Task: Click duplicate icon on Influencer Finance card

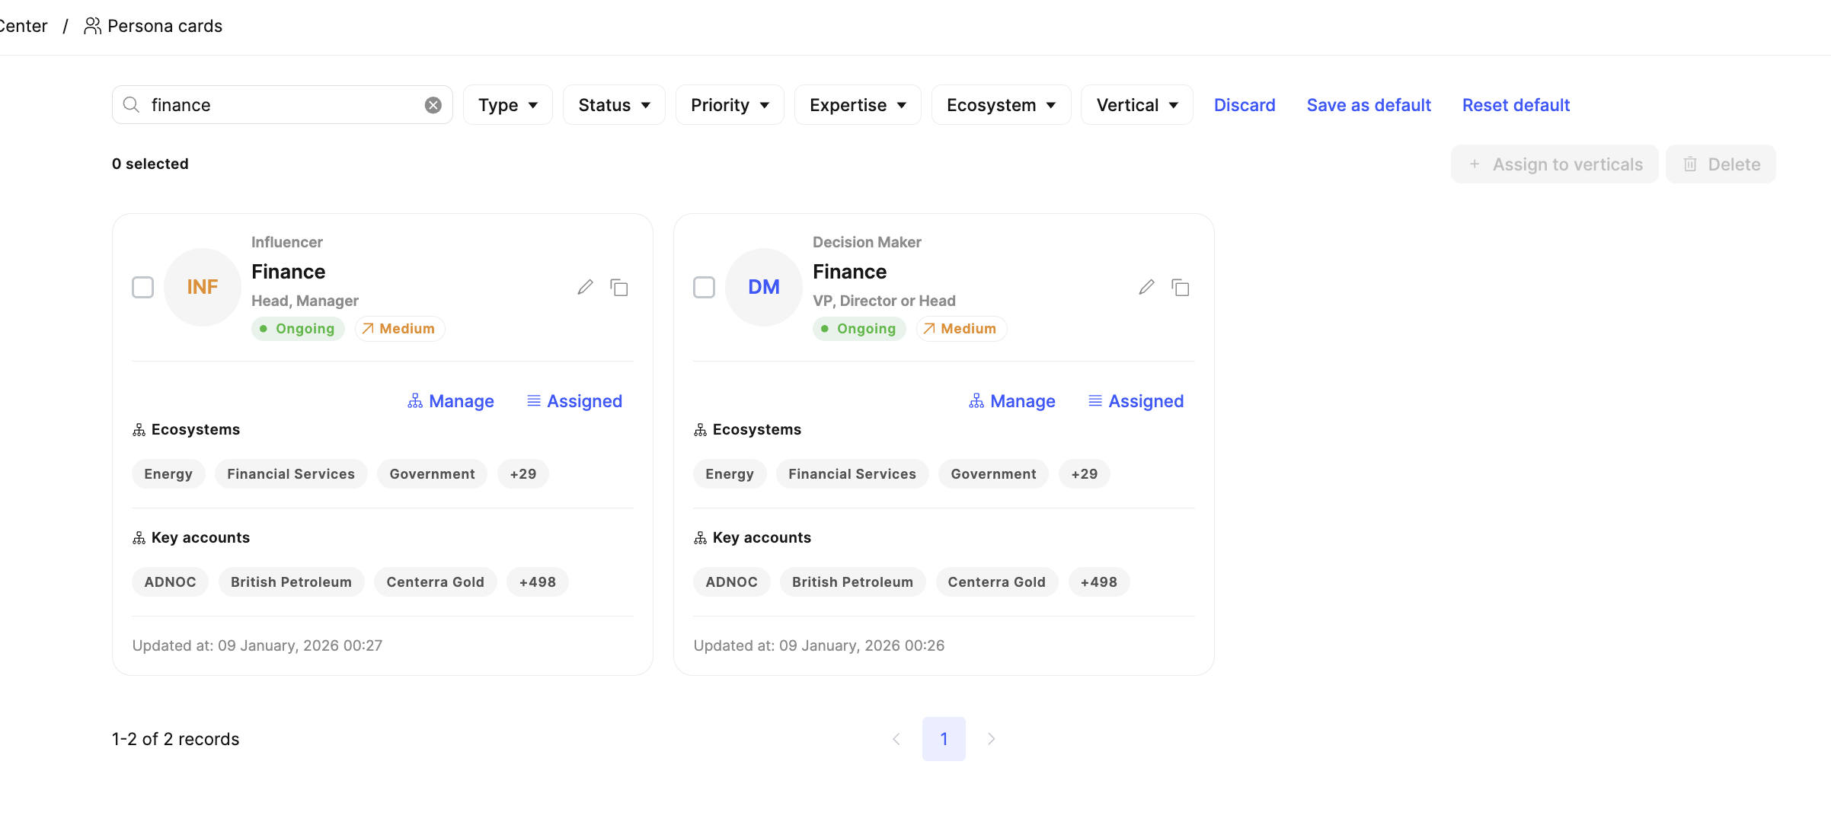Action: (x=619, y=287)
